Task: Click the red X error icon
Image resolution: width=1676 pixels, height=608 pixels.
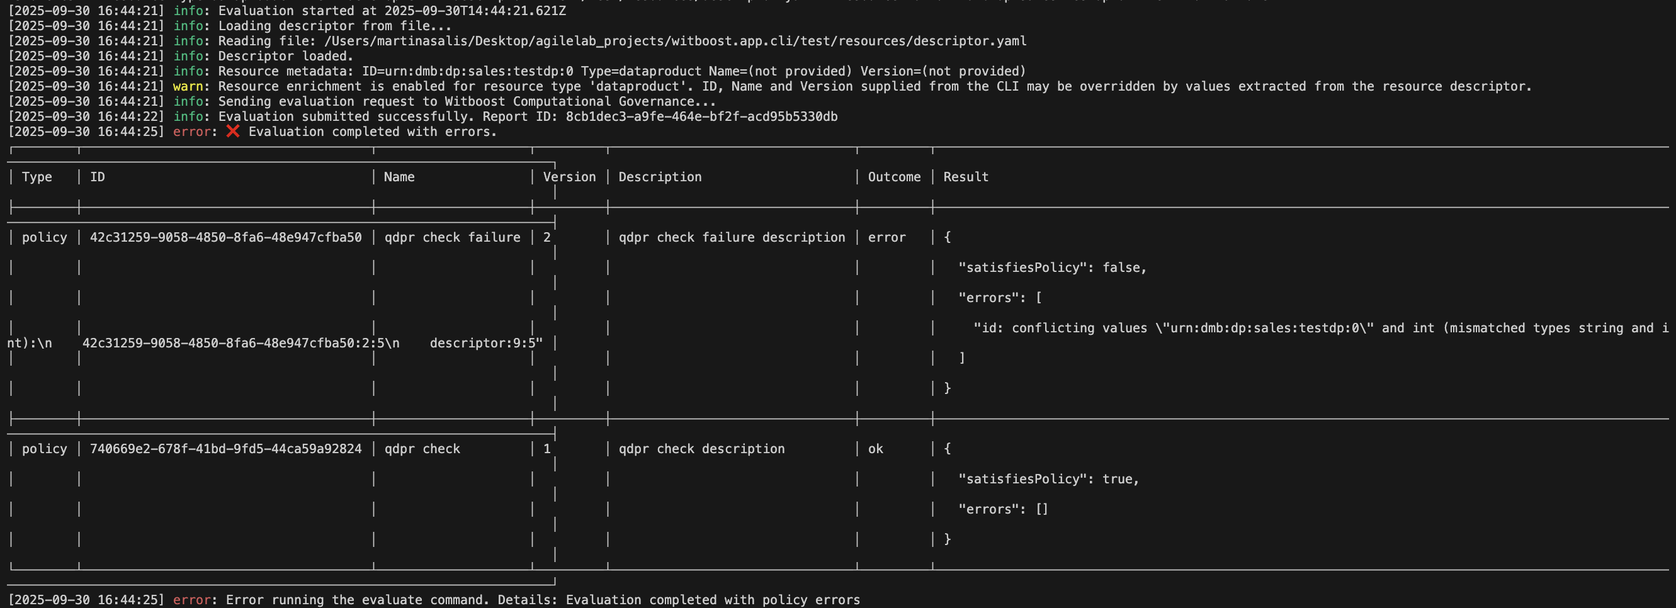Action: point(233,132)
